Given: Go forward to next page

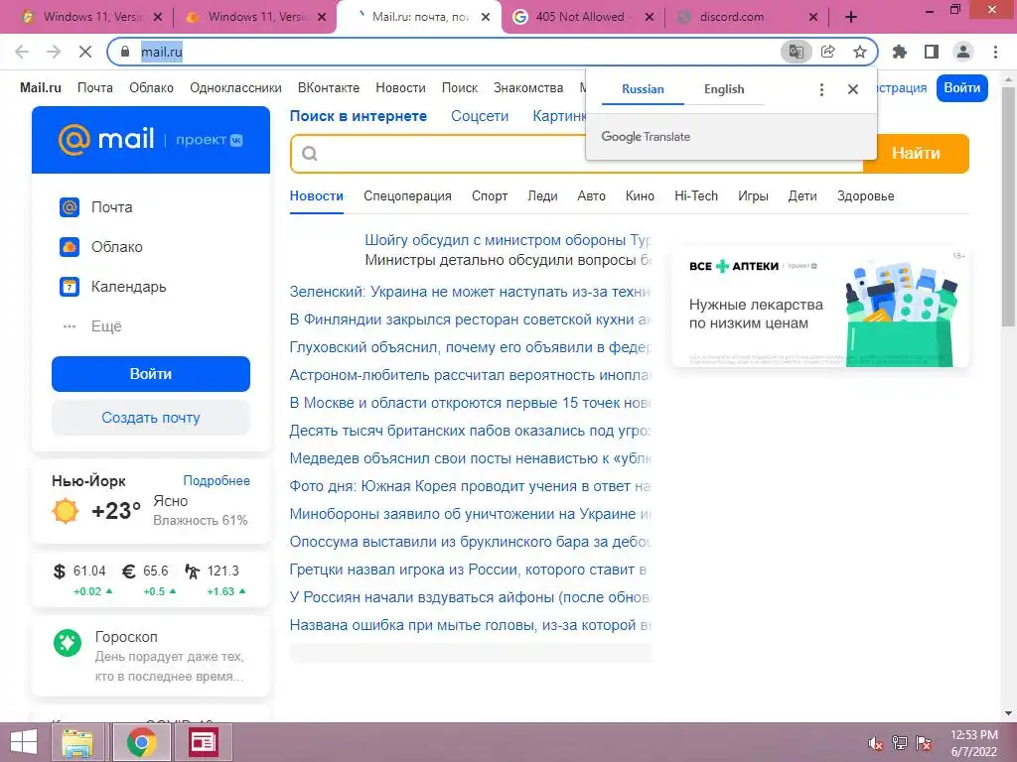Looking at the screenshot, I should coord(54,52).
